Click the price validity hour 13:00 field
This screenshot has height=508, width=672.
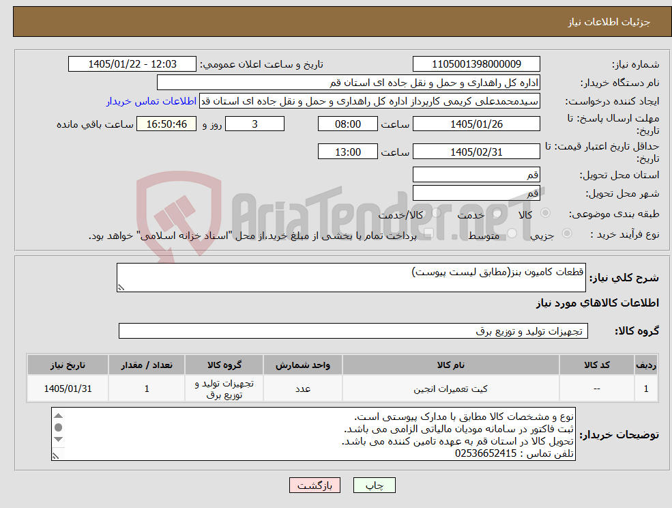pos(347,152)
